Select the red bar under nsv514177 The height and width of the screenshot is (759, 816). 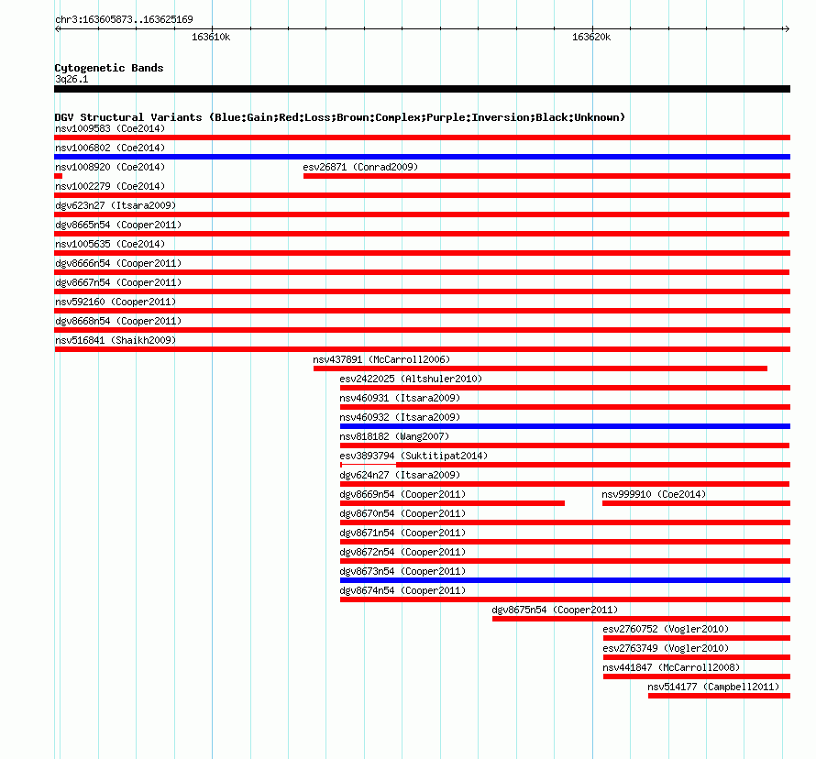[x=719, y=696]
